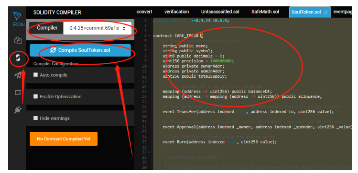Enable the Auto compile checkbox
The width and height of the screenshot is (358, 173).
point(35,75)
